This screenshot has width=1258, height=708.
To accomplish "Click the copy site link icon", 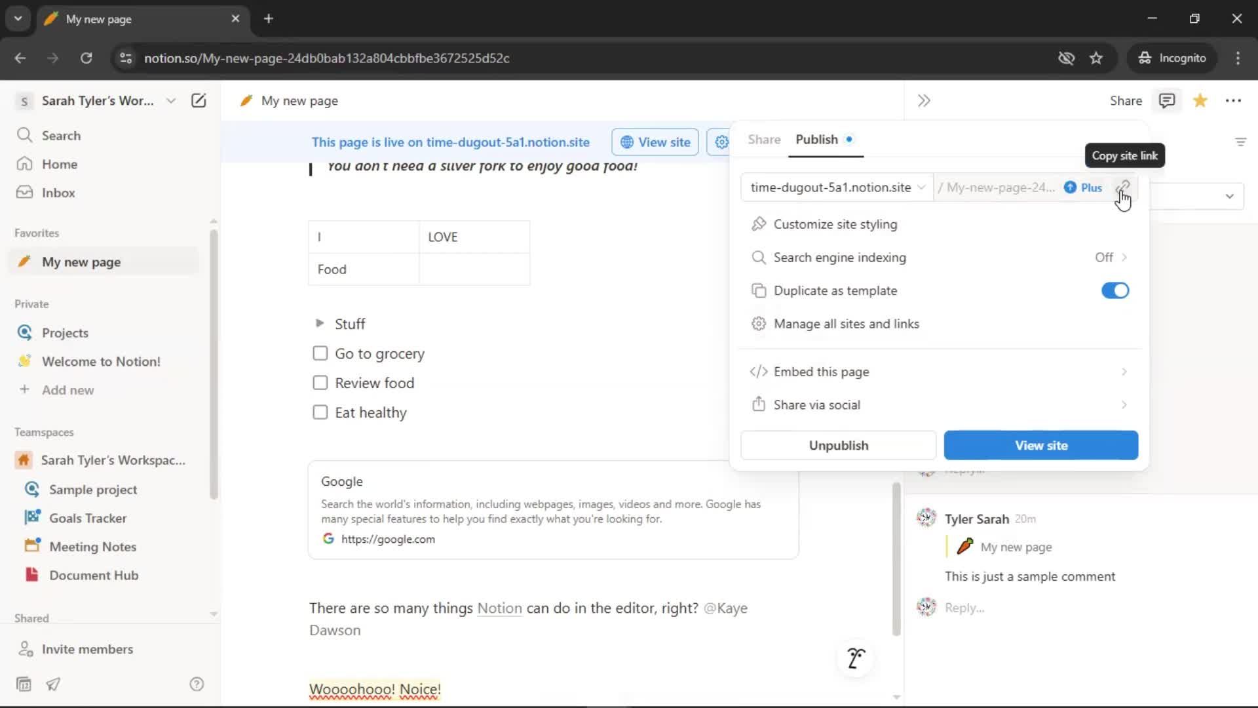I will [x=1123, y=187].
